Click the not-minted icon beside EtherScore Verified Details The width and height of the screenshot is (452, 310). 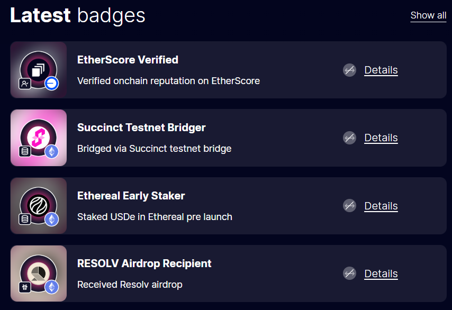349,70
